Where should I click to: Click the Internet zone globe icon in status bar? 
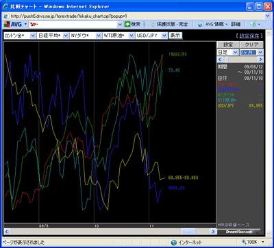(x=174, y=243)
